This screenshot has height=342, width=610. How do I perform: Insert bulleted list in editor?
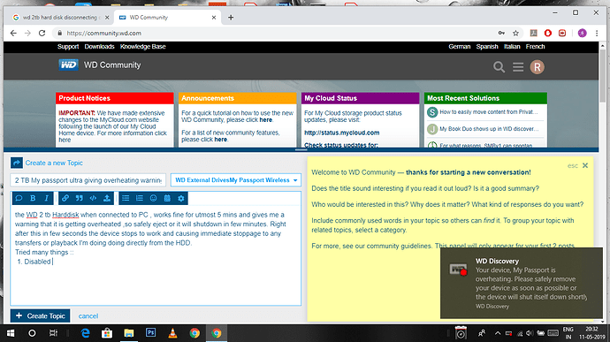coord(126,199)
